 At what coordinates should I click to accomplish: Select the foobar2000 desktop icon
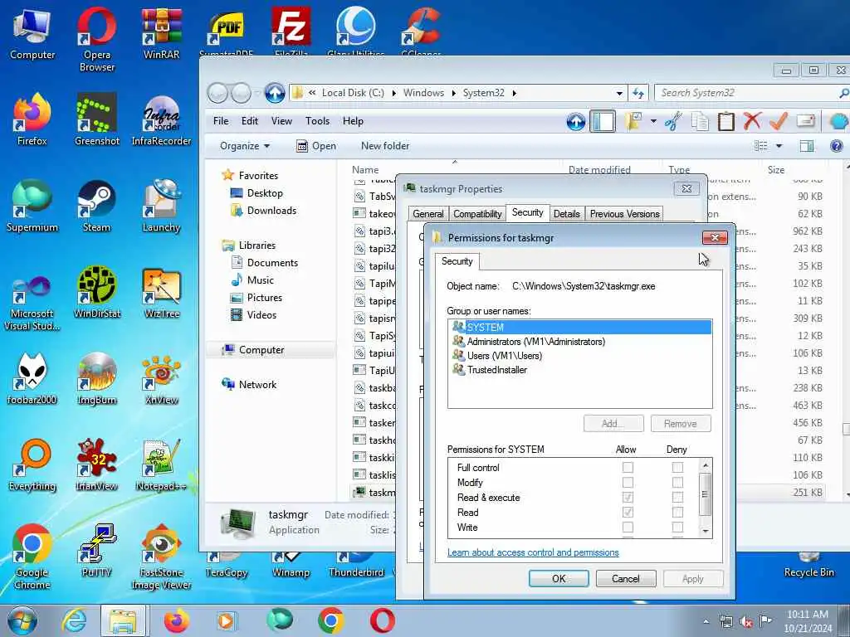tap(32, 379)
